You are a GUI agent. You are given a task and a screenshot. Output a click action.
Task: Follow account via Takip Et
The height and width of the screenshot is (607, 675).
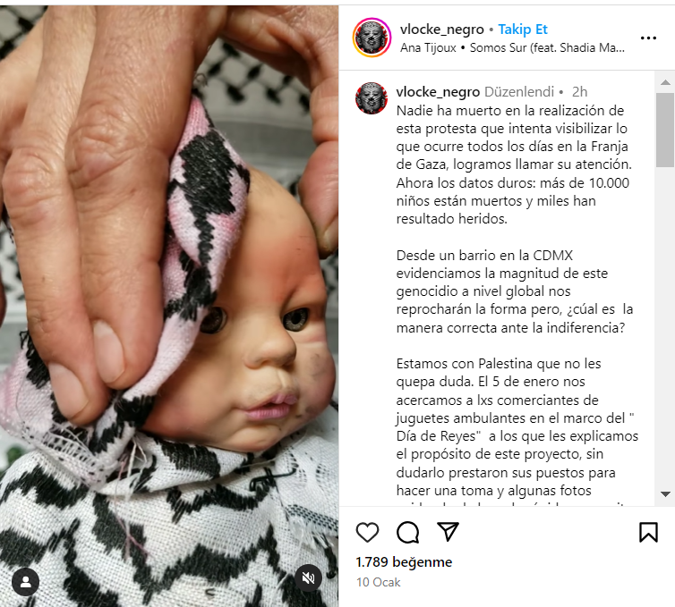[x=523, y=30]
